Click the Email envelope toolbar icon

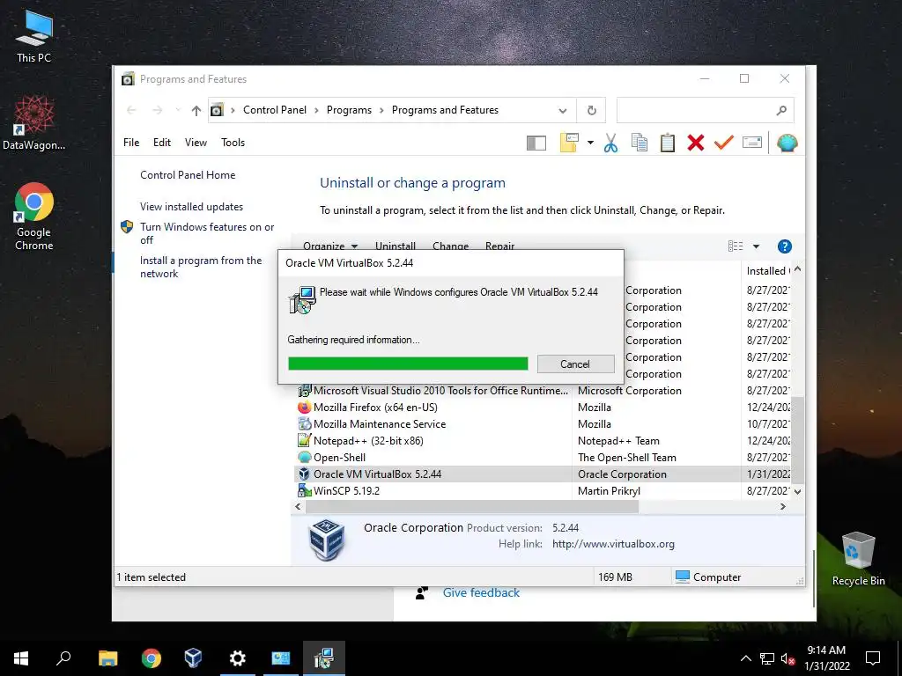pos(752,143)
